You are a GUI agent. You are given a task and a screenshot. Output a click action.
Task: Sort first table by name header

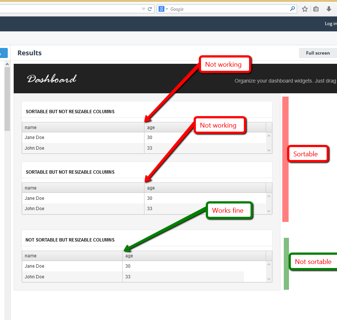83,128
